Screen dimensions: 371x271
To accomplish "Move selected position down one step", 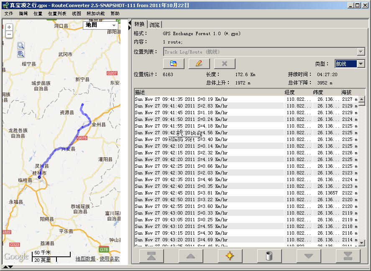I will pos(309,256).
